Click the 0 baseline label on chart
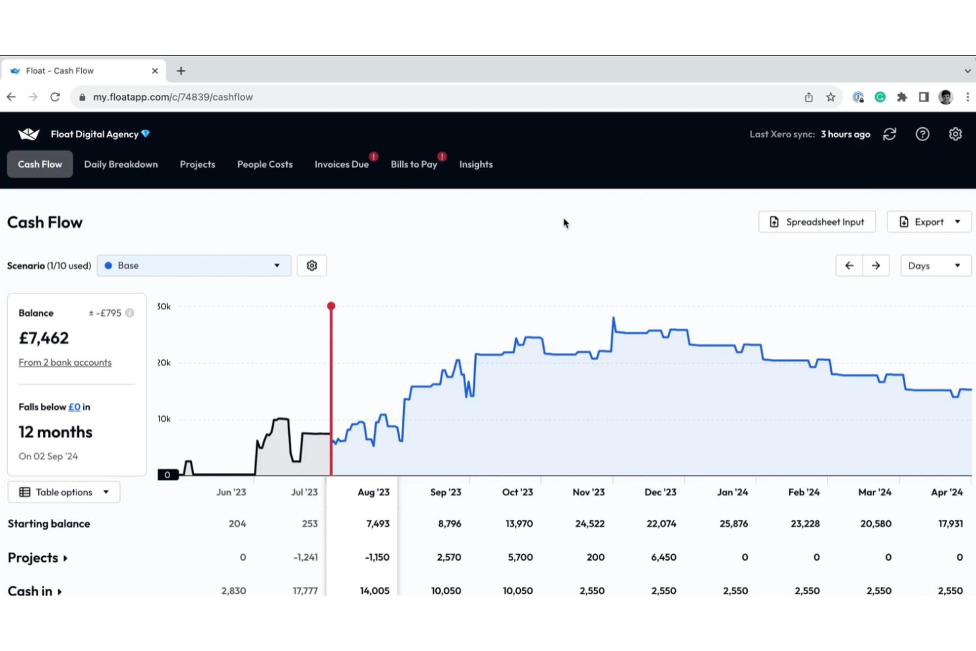 (x=168, y=475)
